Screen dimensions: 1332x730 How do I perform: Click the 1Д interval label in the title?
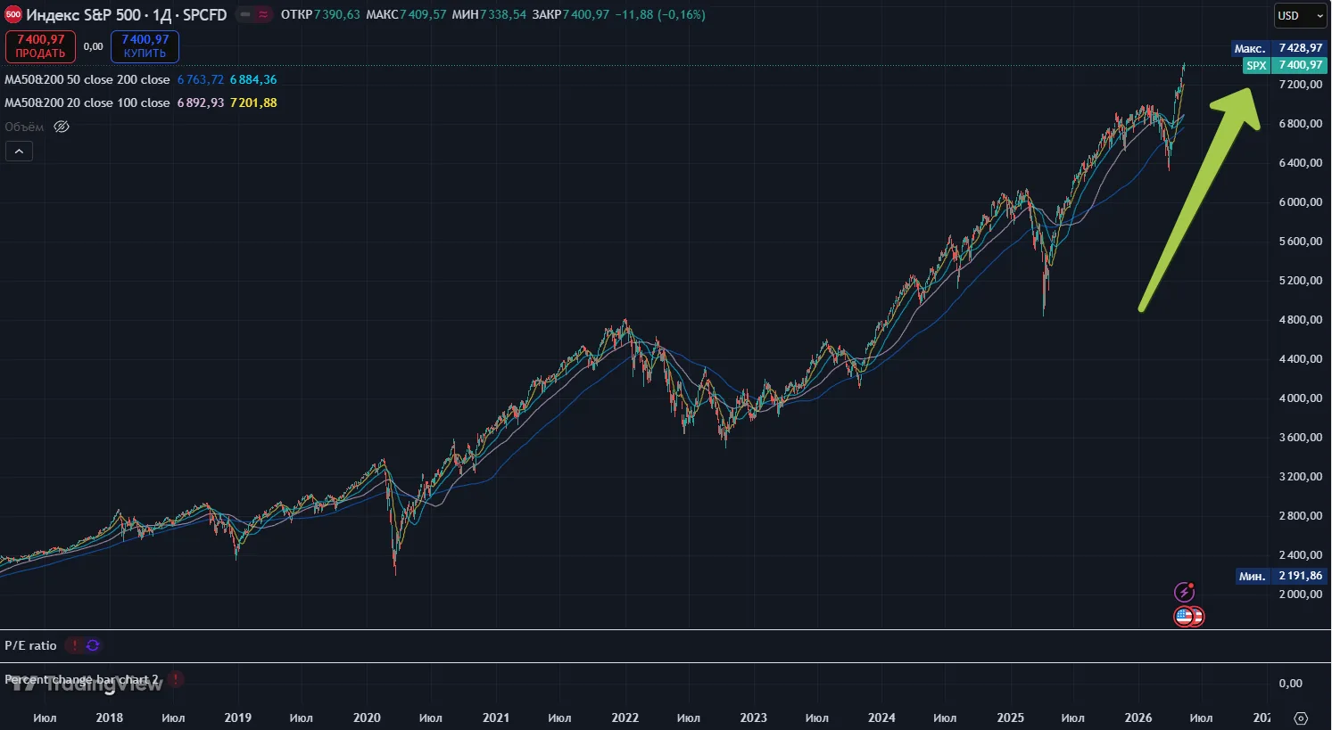(161, 15)
